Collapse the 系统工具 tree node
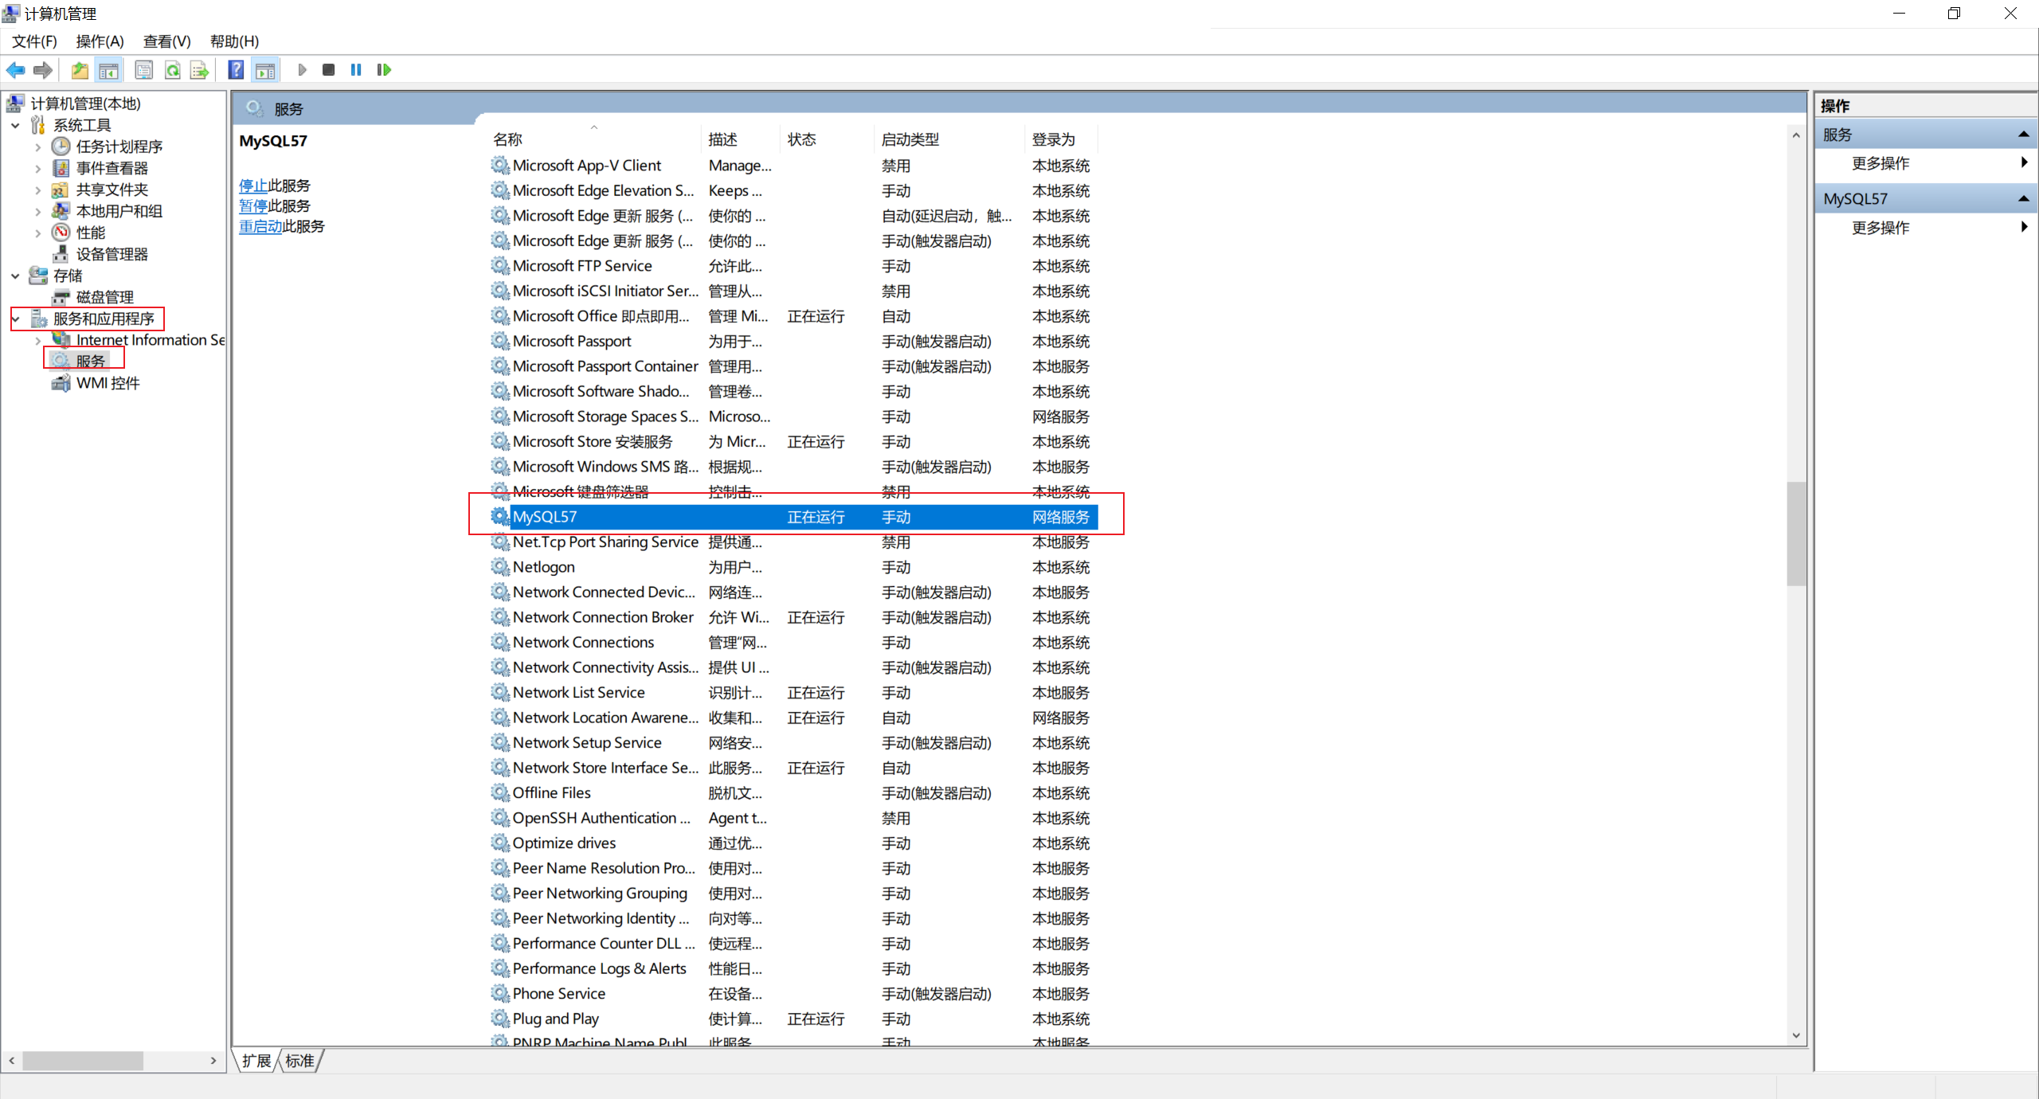 click(15, 125)
